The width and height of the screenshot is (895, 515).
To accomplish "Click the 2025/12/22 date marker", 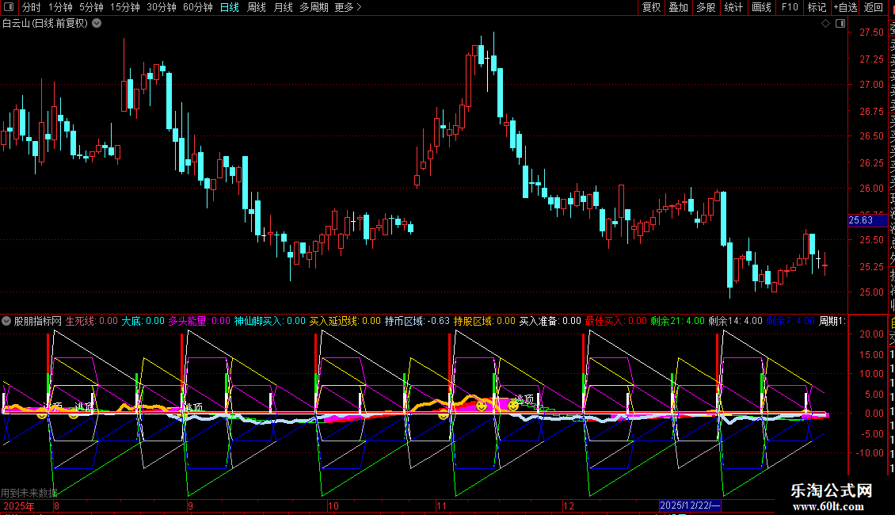I will click(690, 505).
